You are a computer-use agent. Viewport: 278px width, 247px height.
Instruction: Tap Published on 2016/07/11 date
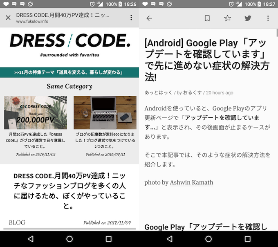point(105,155)
